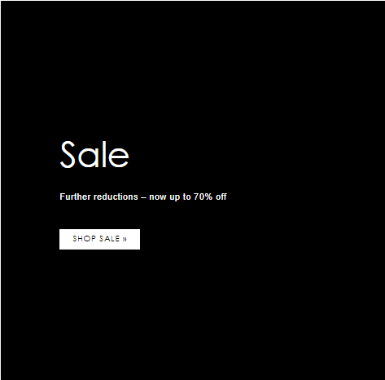Click the word SALE on white button

(x=109, y=239)
